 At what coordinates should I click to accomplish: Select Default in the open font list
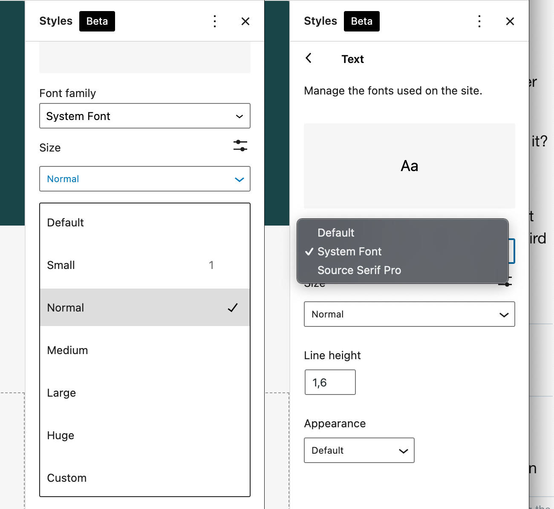pos(336,233)
